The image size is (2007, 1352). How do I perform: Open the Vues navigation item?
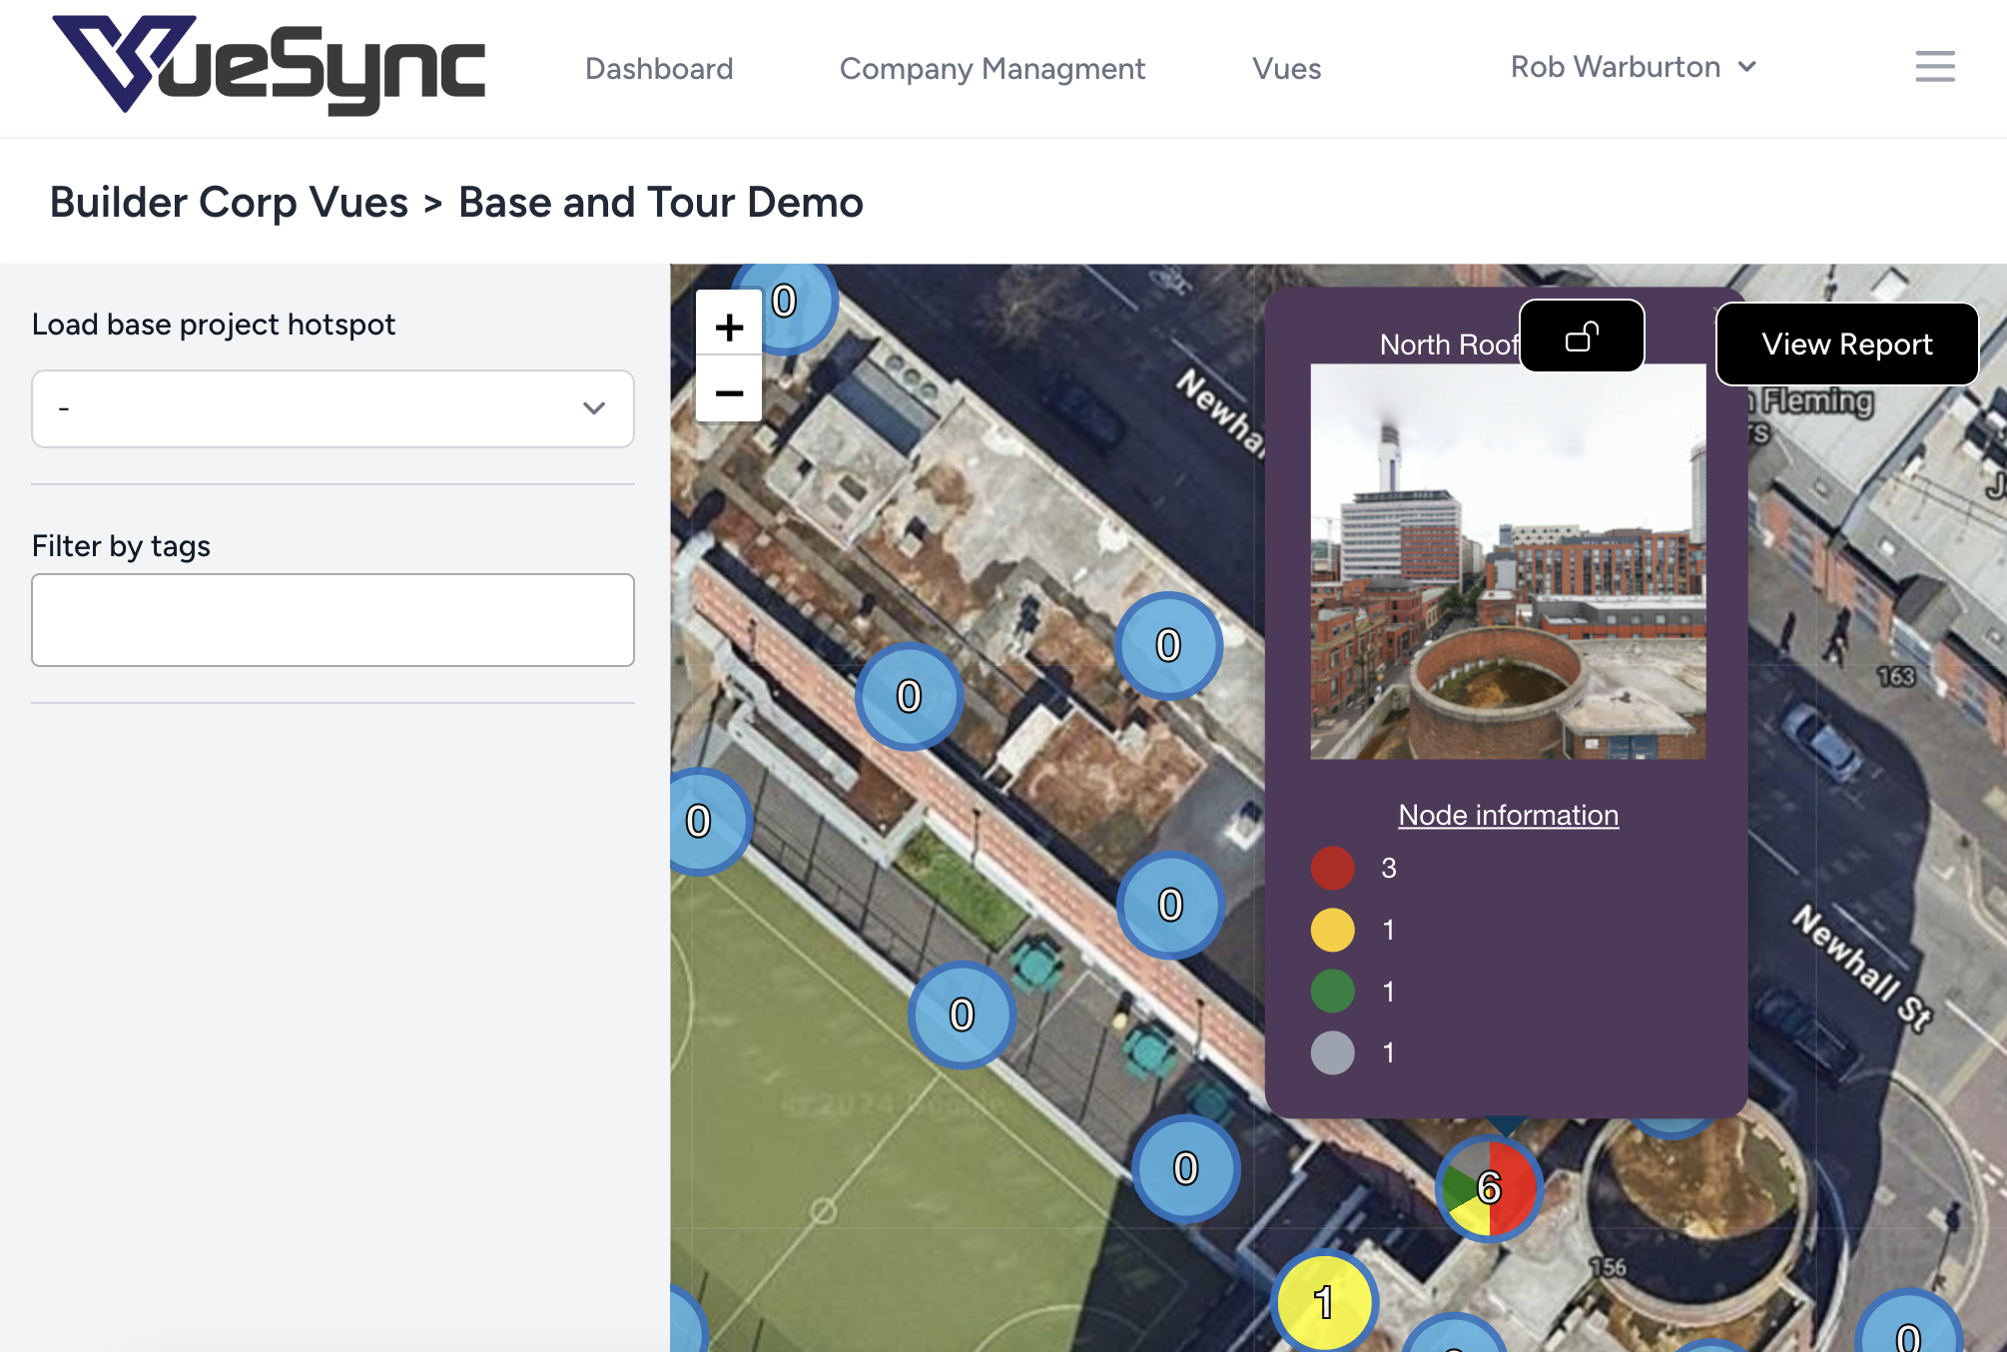tap(1286, 69)
